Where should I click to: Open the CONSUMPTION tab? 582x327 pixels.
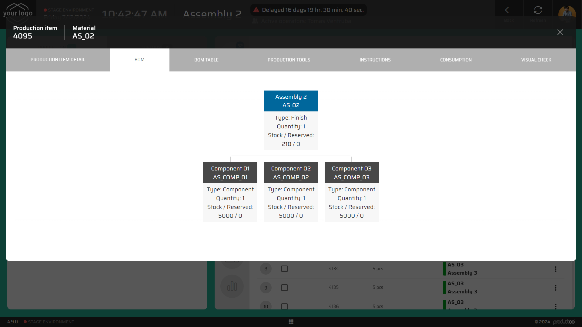(456, 60)
